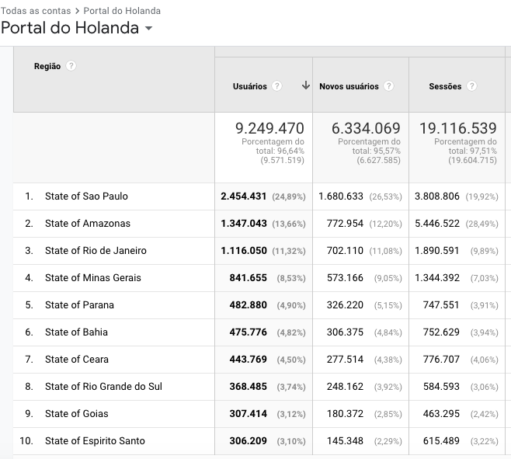This screenshot has width=511, height=459.
Task: Click State of Bahia region link
Action: (x=76, y=332)
